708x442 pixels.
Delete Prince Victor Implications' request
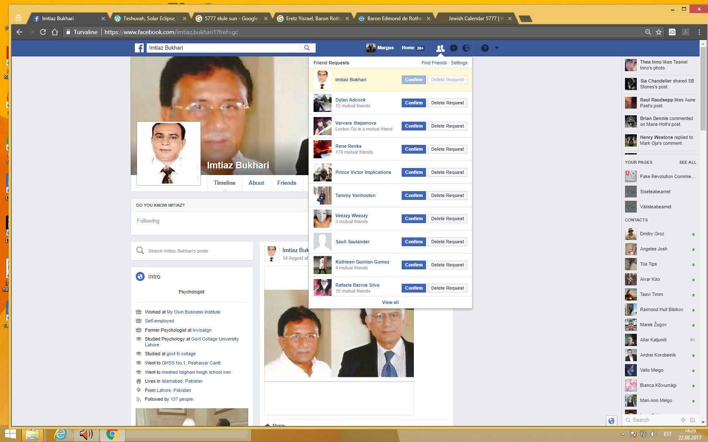(448, 172)
